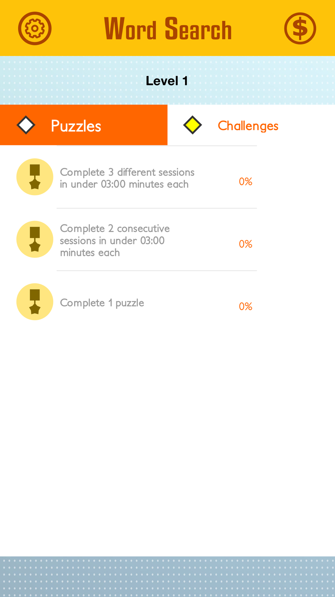Tap the dotted blue footer banner
The width and height of the screenshot is (335, 597).
(x=167, y=576)
